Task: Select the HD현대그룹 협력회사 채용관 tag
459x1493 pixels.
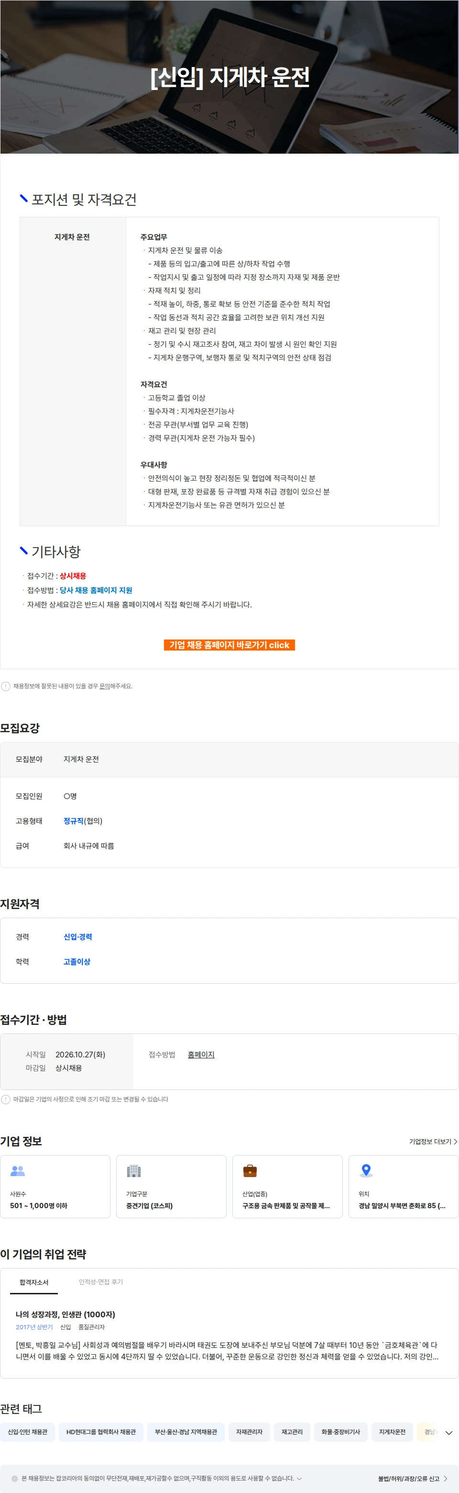Action: [x=101, y=1432]
